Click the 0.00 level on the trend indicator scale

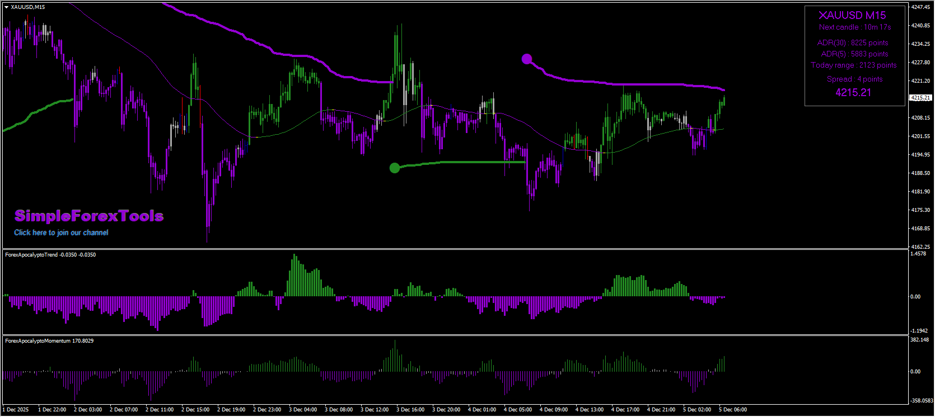point(915,297)
